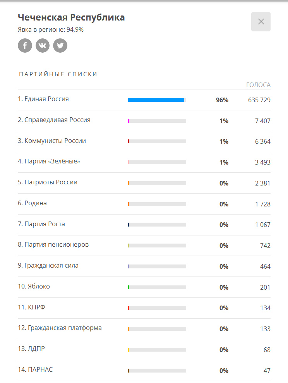288x383 pixels.
Task: Click the Справедливая Россия vote bar
Action: (157, 121)
